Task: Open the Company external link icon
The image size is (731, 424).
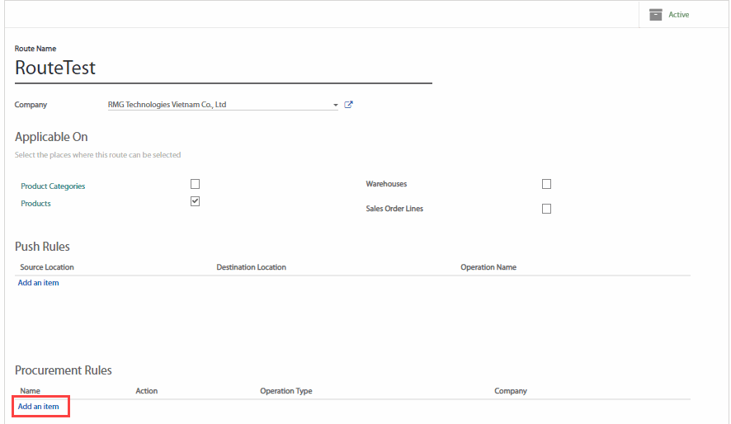Action: (x=348, y=105)
